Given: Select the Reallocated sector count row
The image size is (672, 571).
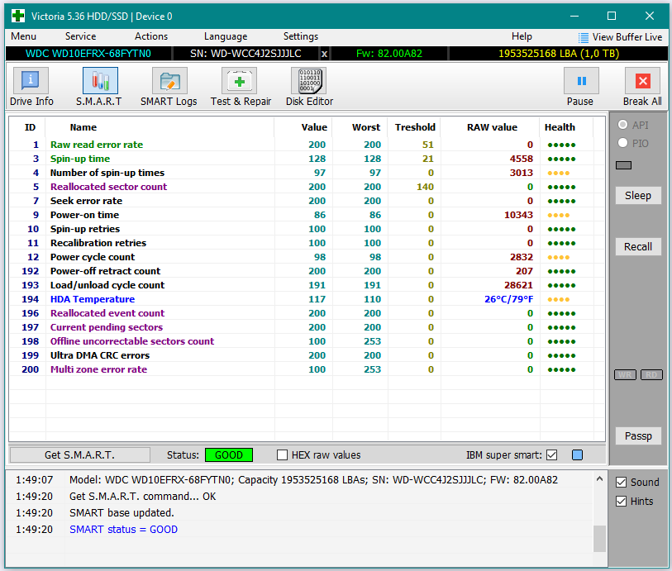Looking at the screenshot, I should 108,187.
